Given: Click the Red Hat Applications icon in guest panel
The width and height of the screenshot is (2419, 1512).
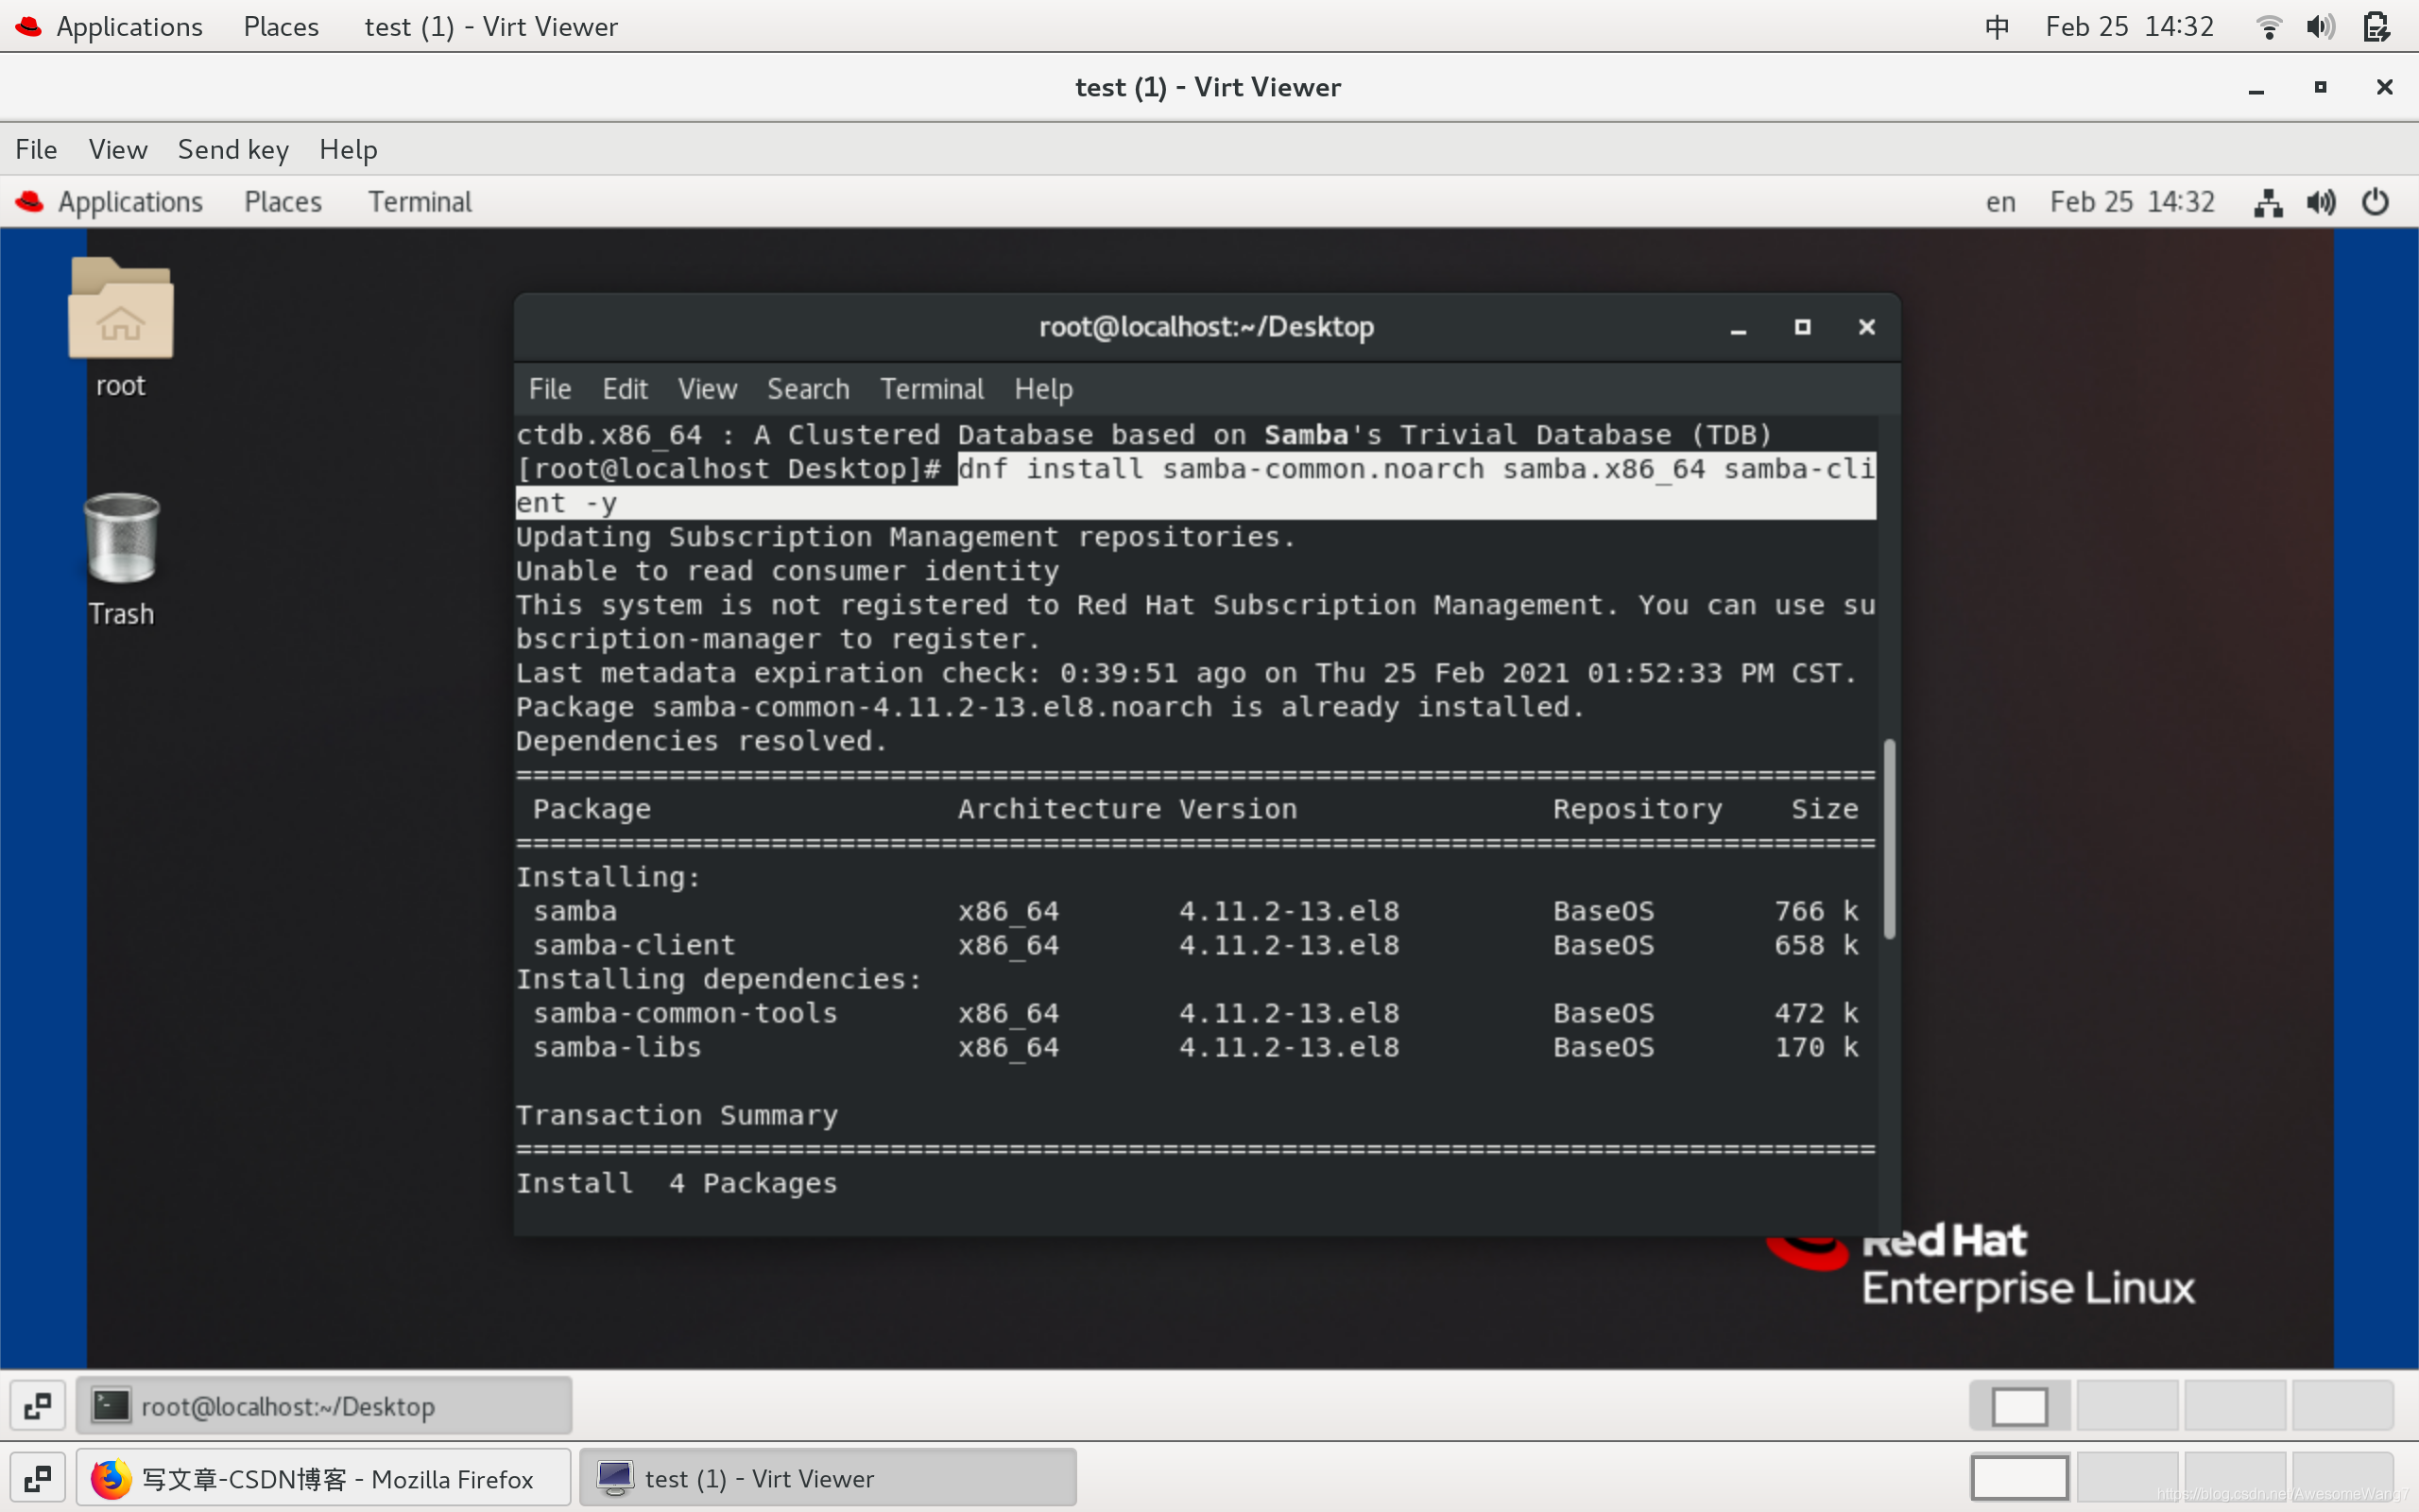Looking at the screenshot, I should pos(29,201).
